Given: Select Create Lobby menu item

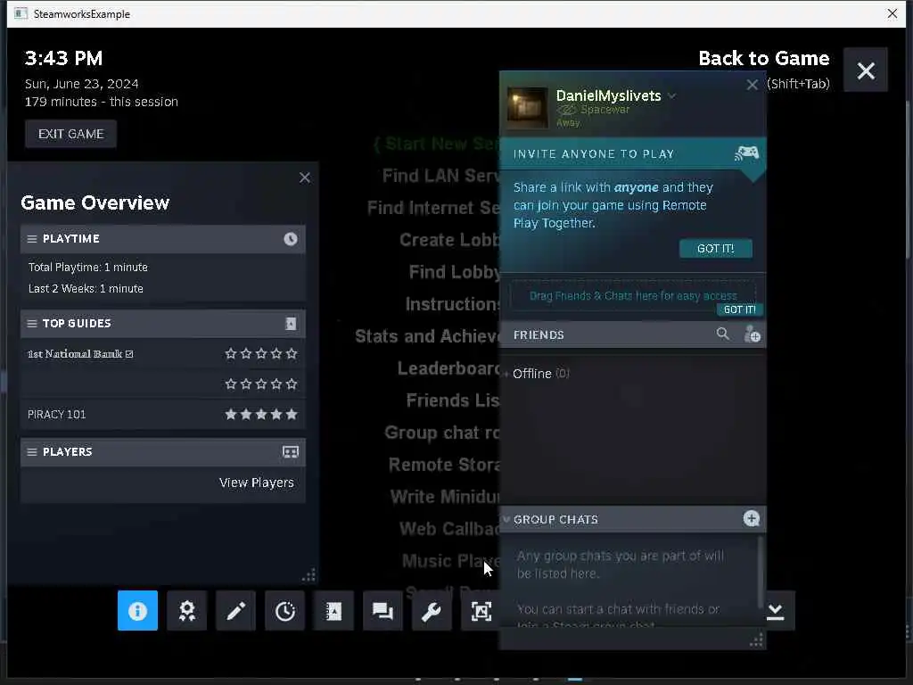Looking at the screenshot, I should 449,240.
